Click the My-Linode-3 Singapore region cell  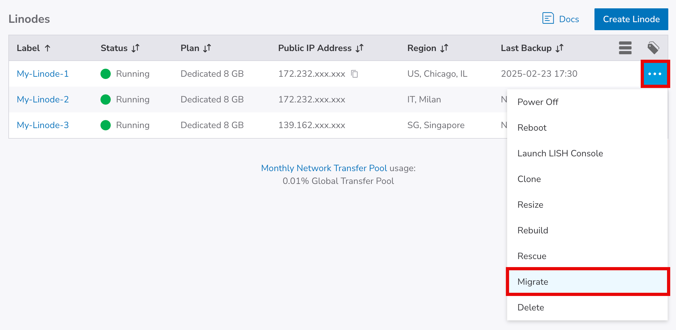(x=436, y=125)
